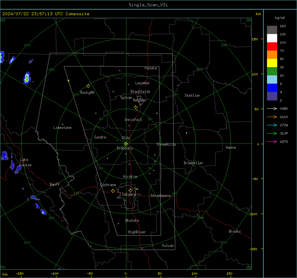Click the 2024/07/22 23:57:13 UTC Composite timestamp
297x278 pixels.
(46, 14)
